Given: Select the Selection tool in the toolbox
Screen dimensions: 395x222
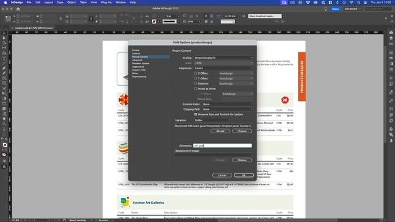Looking at the screenshot, I should tap(4, 33).
